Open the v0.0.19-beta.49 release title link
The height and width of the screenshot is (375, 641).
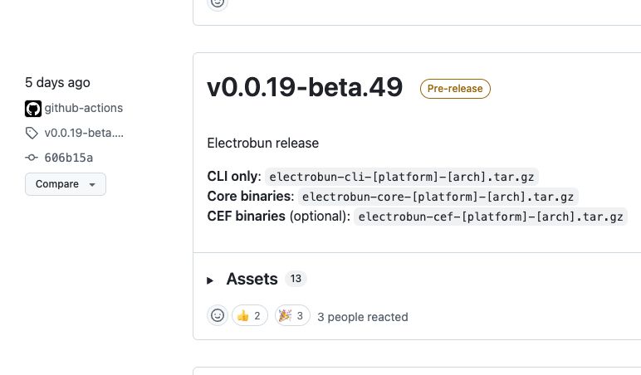[x=305, y=87]
